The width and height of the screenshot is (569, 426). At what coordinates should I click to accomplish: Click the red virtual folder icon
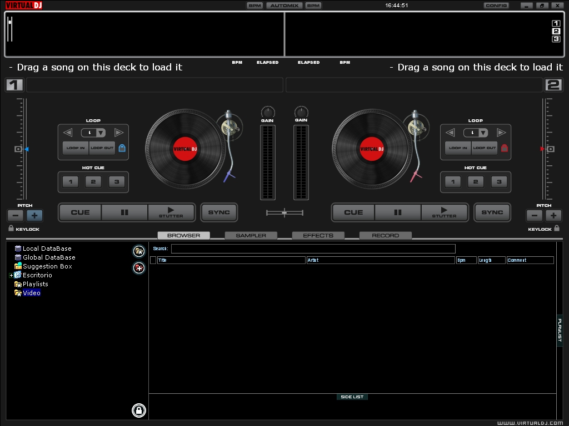click(138, 268)
